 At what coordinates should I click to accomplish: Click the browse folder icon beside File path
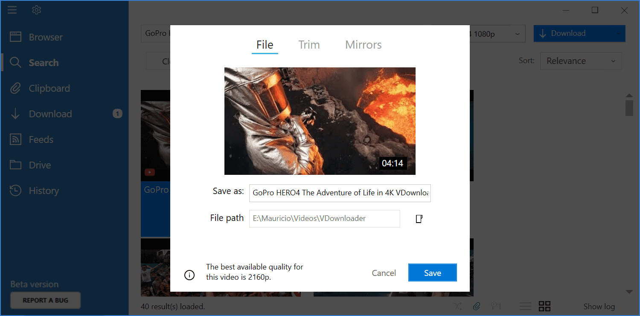(419, 219)
